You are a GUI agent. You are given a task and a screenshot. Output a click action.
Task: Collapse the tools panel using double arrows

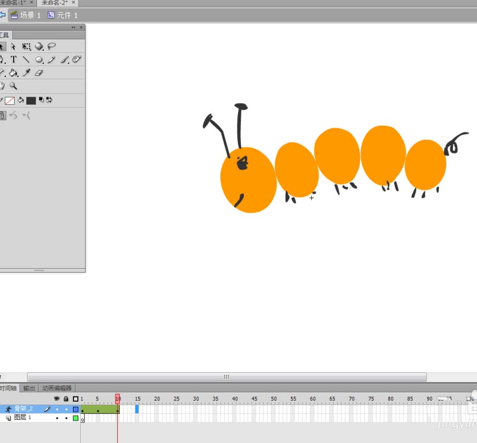[73, 27]
